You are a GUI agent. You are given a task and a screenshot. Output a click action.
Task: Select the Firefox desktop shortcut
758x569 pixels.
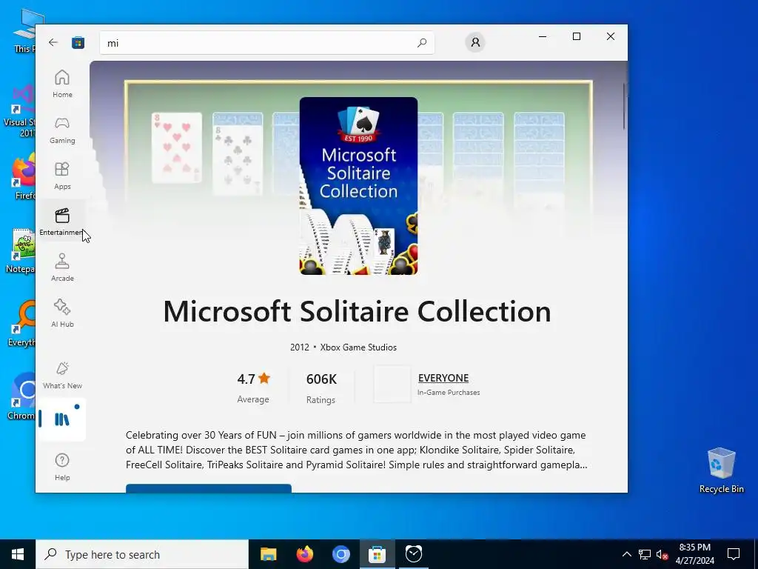pyautogui.click(x=24, y=176)
